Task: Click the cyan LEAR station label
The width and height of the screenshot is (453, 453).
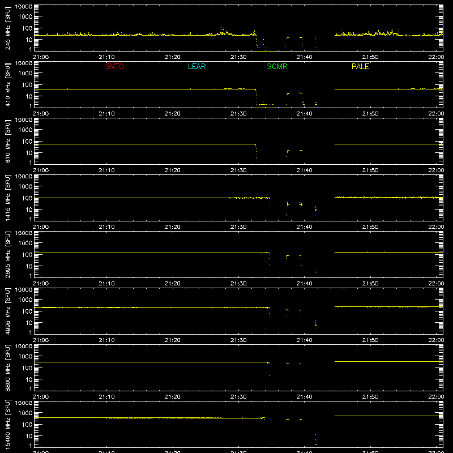Action: (196, 66)
